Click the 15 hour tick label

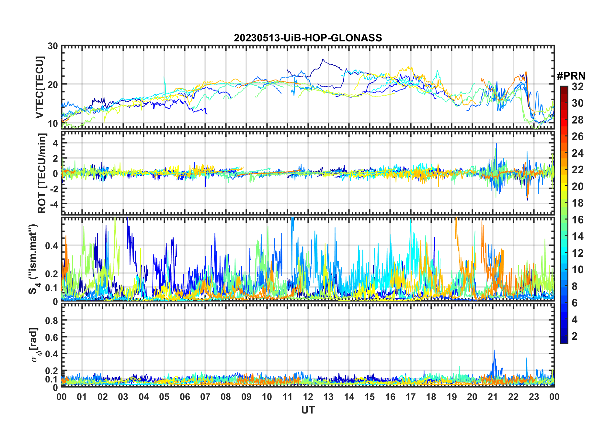(370, 396)
